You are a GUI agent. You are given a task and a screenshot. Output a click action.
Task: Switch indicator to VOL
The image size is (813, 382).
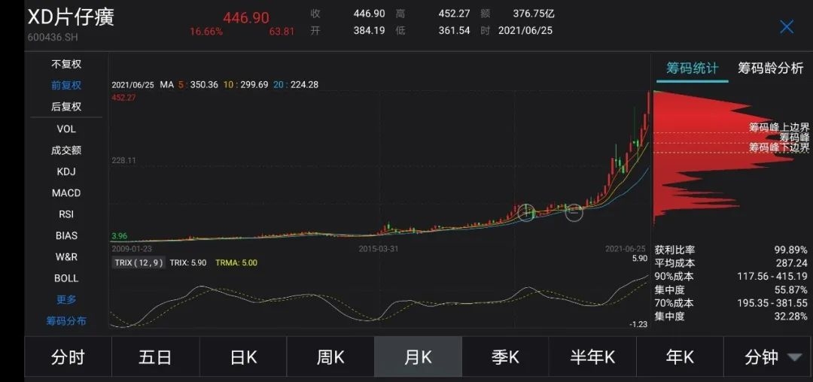(x=66, y=129)
